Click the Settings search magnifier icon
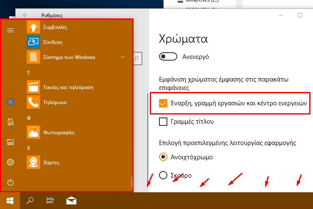 pyautogui.click(x=137, y=59)
